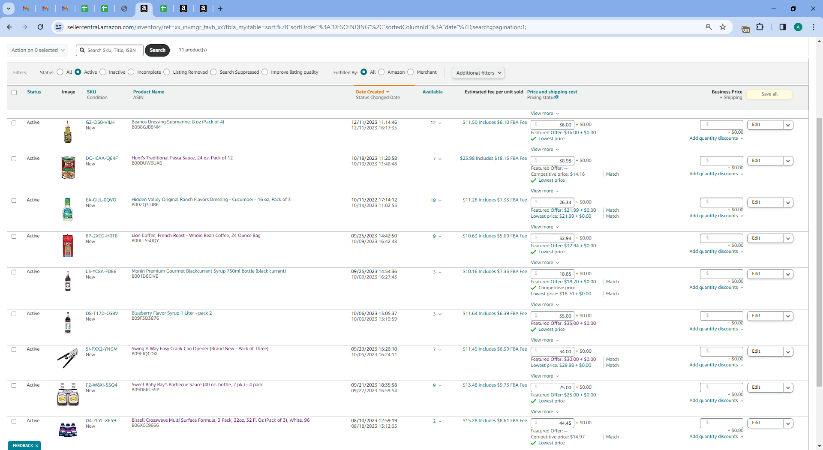Click the browser forward arrow

(x=25, y=27)
